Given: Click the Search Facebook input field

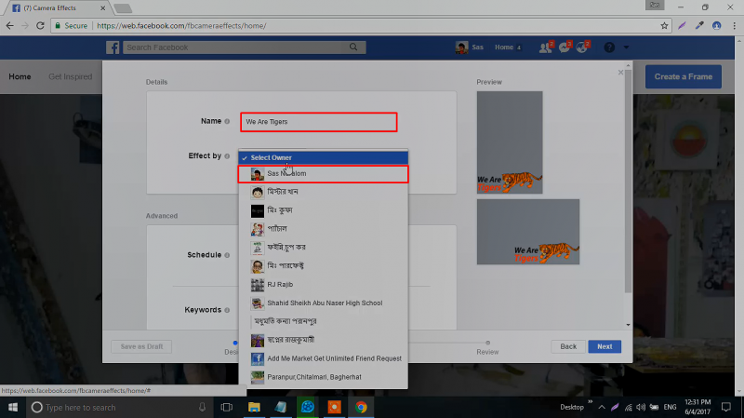Looking at the screenshot, I should click(x=235, y=47).
